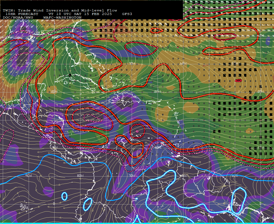Click the 90W label on the 5N grid line
Screen dimensions: 274x224
point(28,175)
